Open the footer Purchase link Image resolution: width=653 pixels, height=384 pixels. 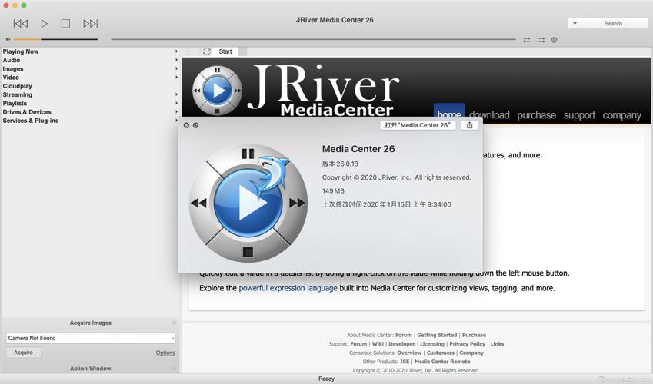[474, 335]
